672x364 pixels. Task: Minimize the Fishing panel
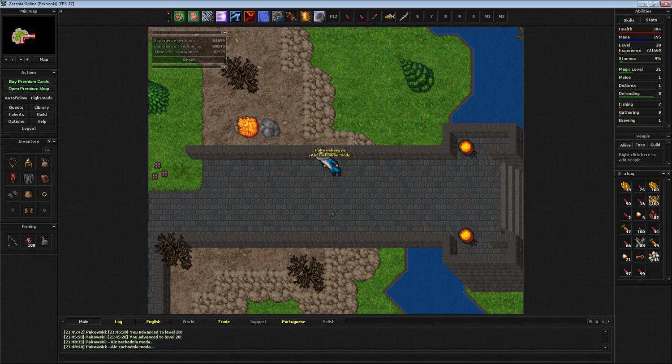click(x=54, y=227)
